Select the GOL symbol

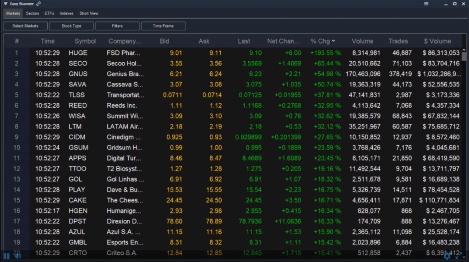(75, 179)
